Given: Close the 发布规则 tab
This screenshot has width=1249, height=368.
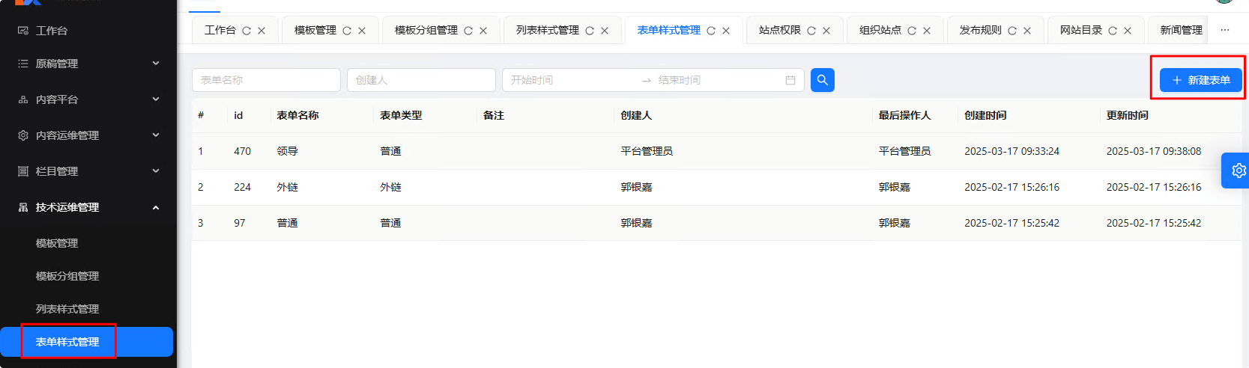Looking at the screenshot, I should point(1027,31).
